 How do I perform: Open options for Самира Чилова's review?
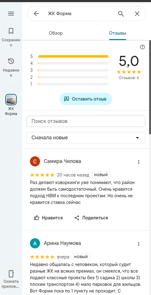[x=139, y=162]
